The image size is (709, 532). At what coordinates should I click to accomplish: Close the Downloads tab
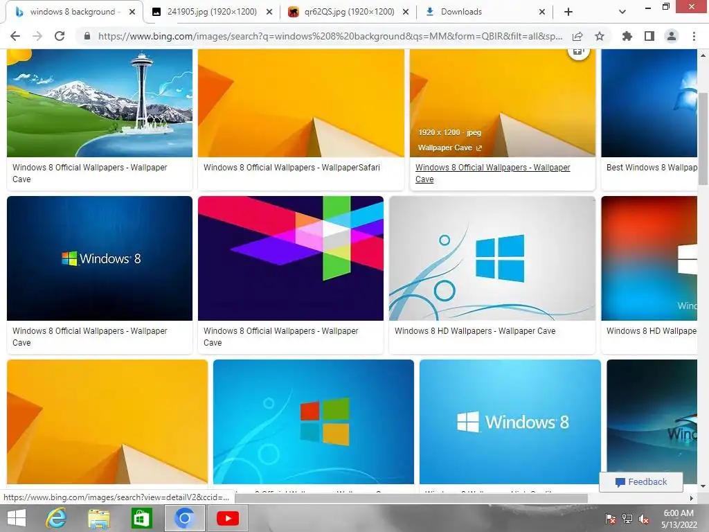click(x=542, y=12)
